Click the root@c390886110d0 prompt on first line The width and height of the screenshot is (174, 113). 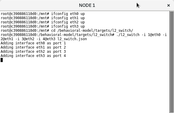[x=19, y=14]
